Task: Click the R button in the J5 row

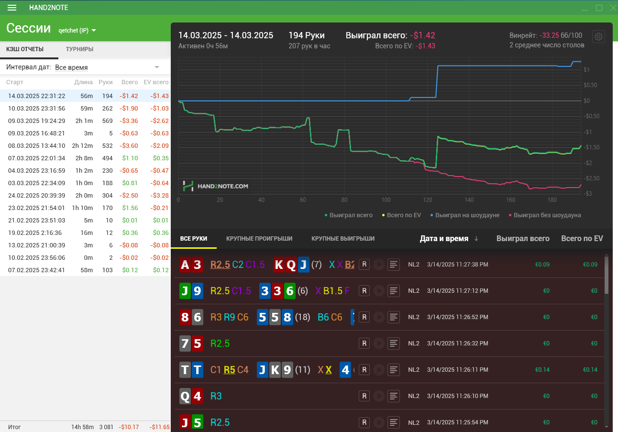Action: coord(364,422)
